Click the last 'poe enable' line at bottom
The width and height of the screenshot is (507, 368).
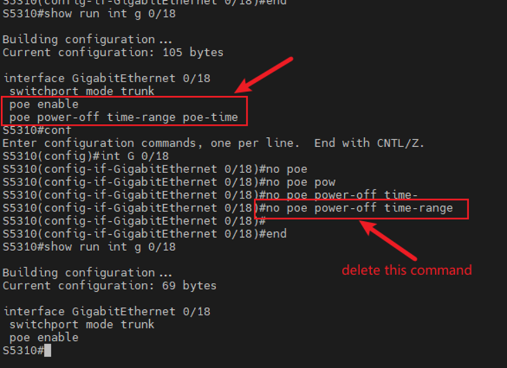[44, 337]
